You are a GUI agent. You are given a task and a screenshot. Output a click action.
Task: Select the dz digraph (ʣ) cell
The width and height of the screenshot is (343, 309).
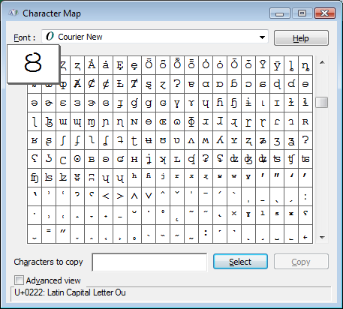coord(234,159)
